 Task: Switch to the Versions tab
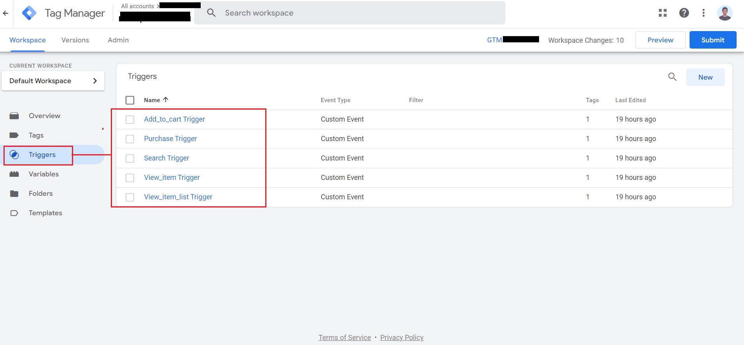click(75, 40)
